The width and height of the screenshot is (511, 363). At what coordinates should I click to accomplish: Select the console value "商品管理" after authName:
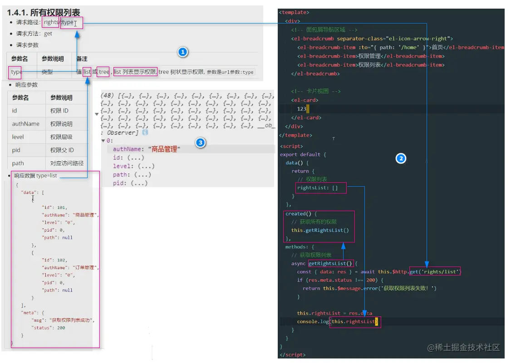click(164, 149)
